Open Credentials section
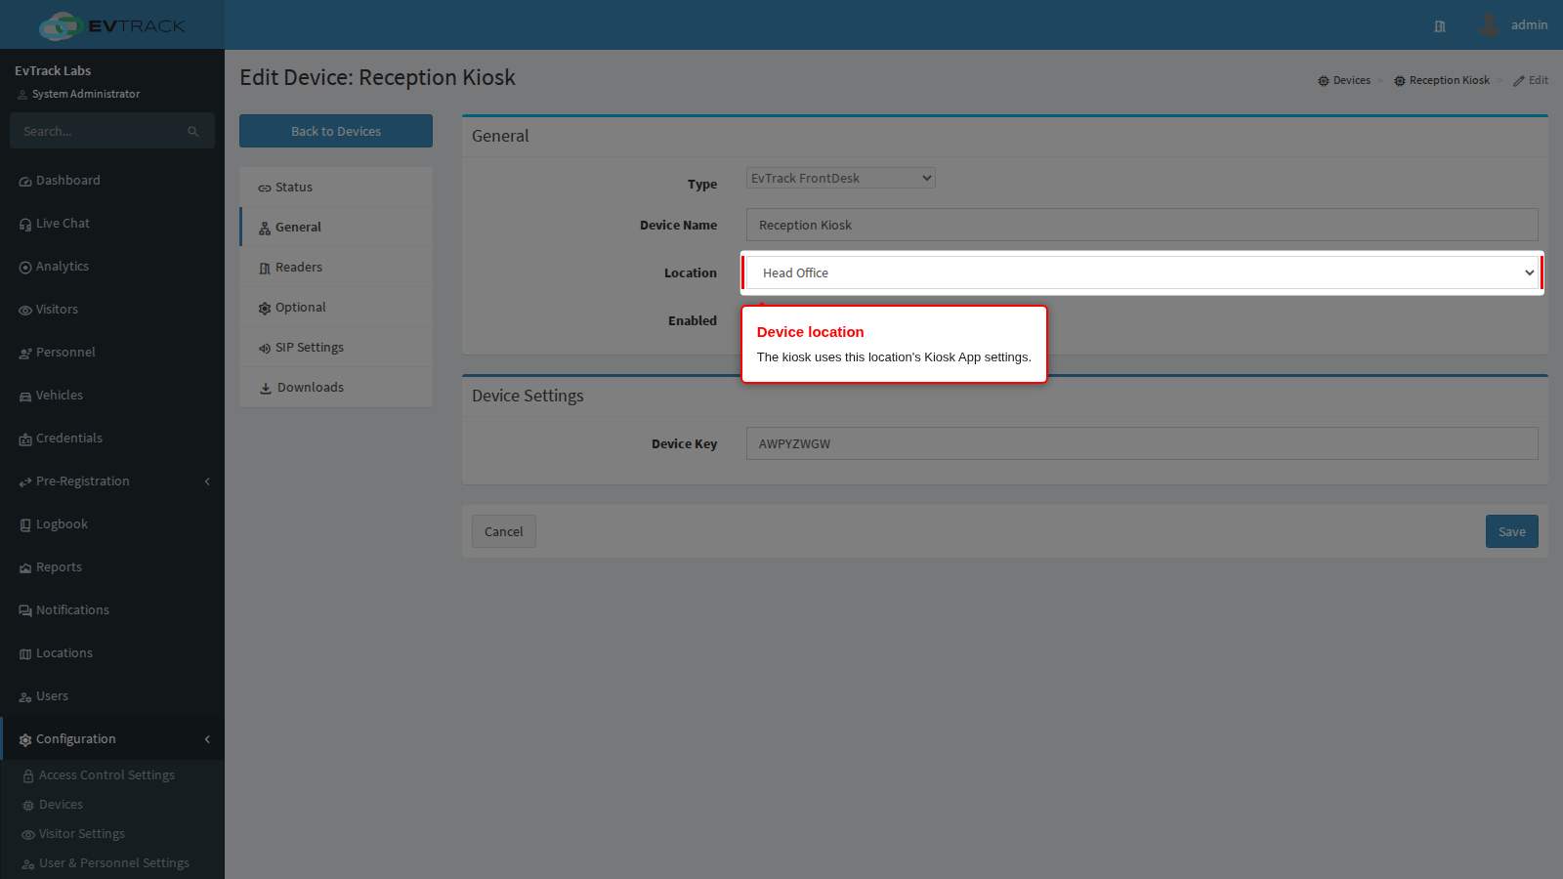Viewport: 1563px width, 879px height. click(112, 439)
